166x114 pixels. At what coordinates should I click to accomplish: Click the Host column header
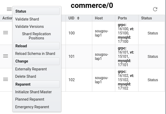(99, 18)
